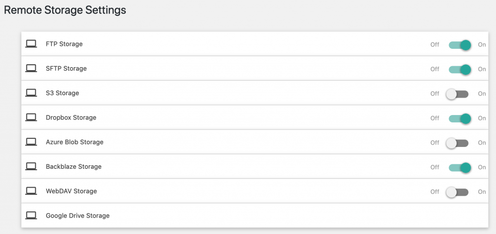Image resolution: width=496 pixels, height=234 pixels.
Task: Click the laptop icon beside Google Drive Storage
Action: click(x=31, y=215)
